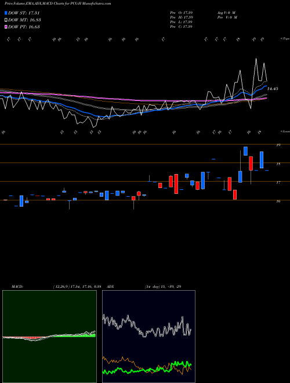Select the 'DOW ST: 17.31' legend label
The image size is (290, 383).
(x=24, y=13)
